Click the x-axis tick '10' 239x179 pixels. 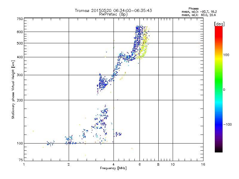(173, 164)
